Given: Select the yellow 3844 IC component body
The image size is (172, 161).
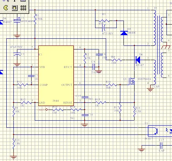Looking at the screenshot, I should tap(56, 76).
